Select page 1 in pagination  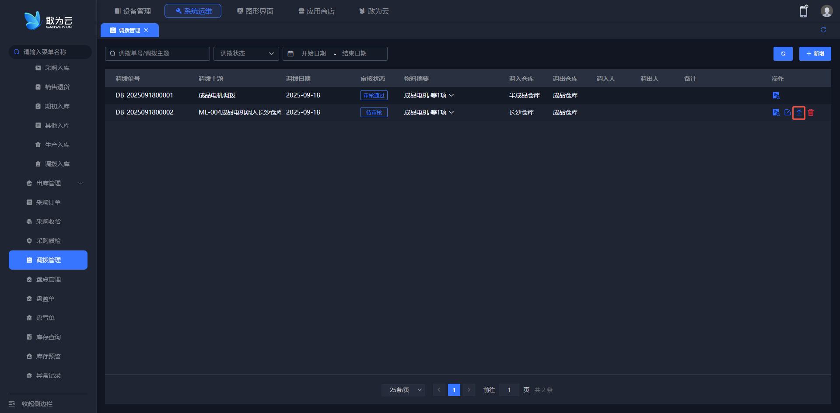coord(454,390)
